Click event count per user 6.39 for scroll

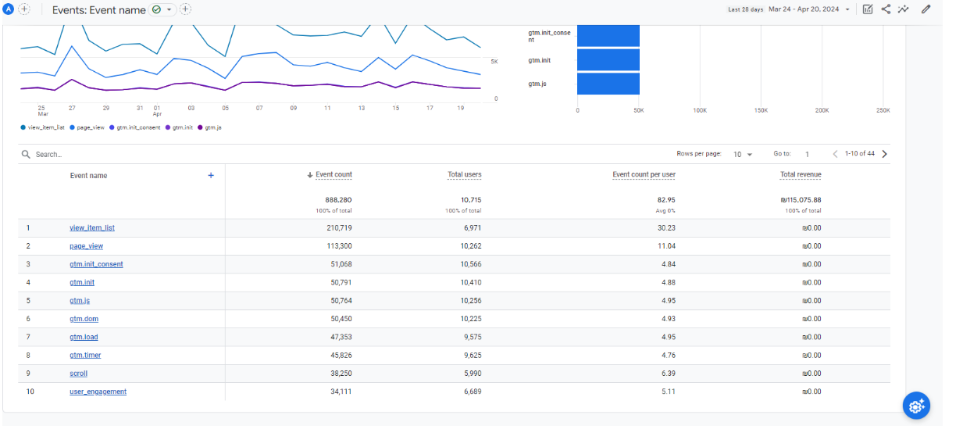(x=668, y=374)
